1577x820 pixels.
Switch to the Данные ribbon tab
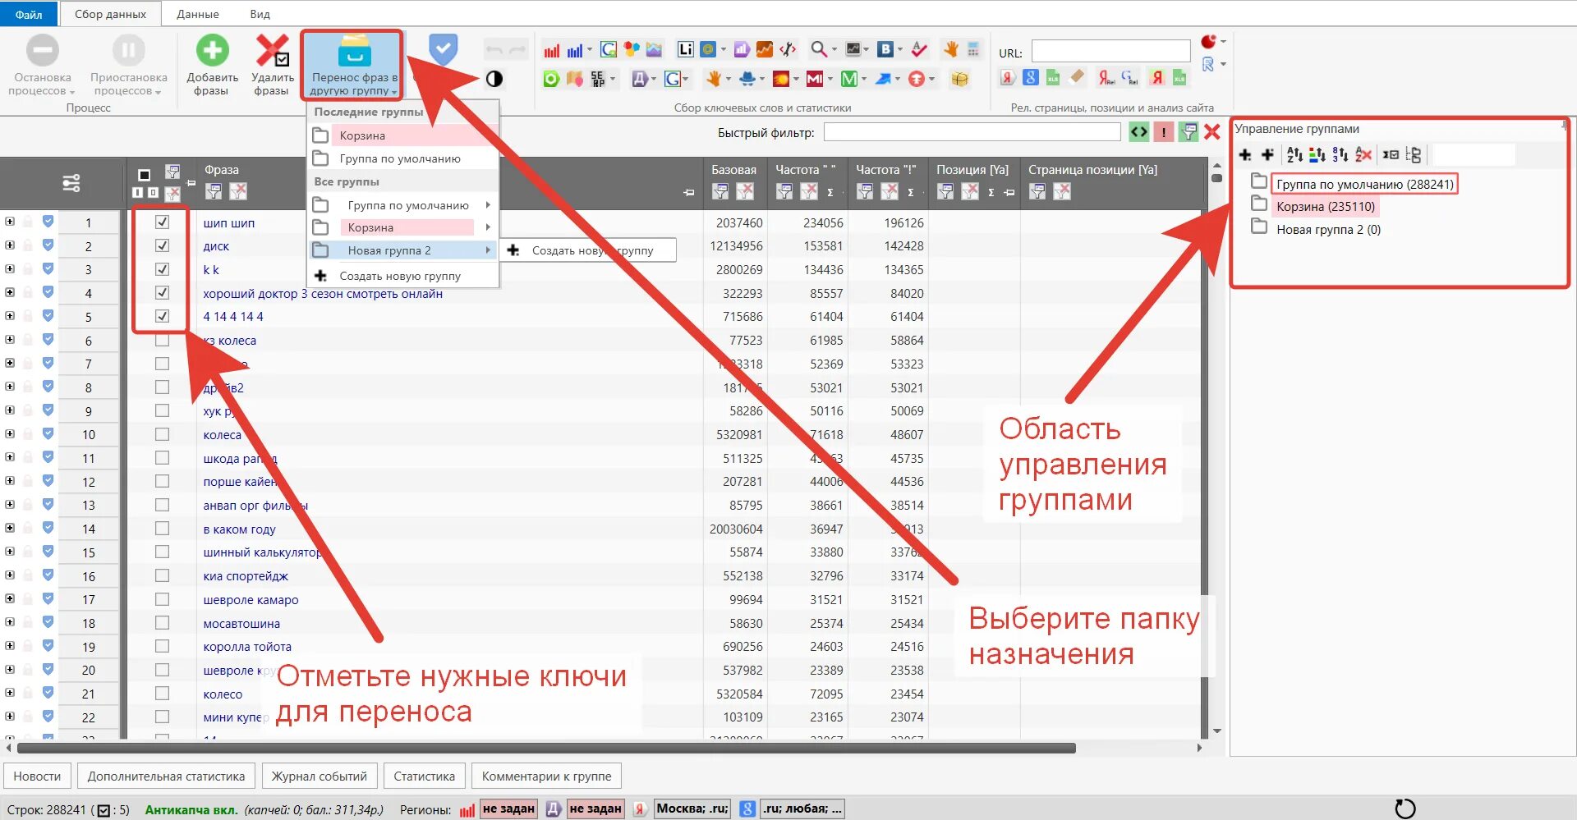[x=198, y=14]
